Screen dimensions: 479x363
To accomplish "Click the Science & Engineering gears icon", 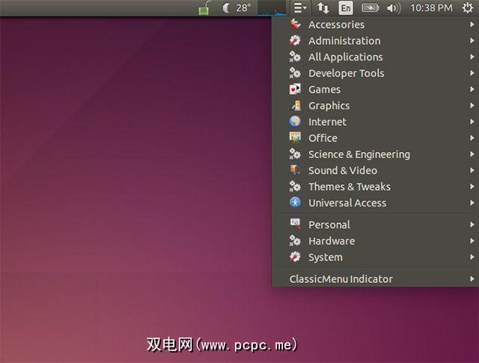I will click(295, 154).
